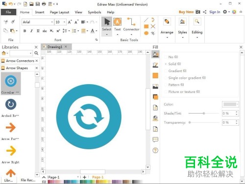Click the Save icon in quick access toolbar
This screenshot has height=184, width=245.
click(x=38, y=4)
